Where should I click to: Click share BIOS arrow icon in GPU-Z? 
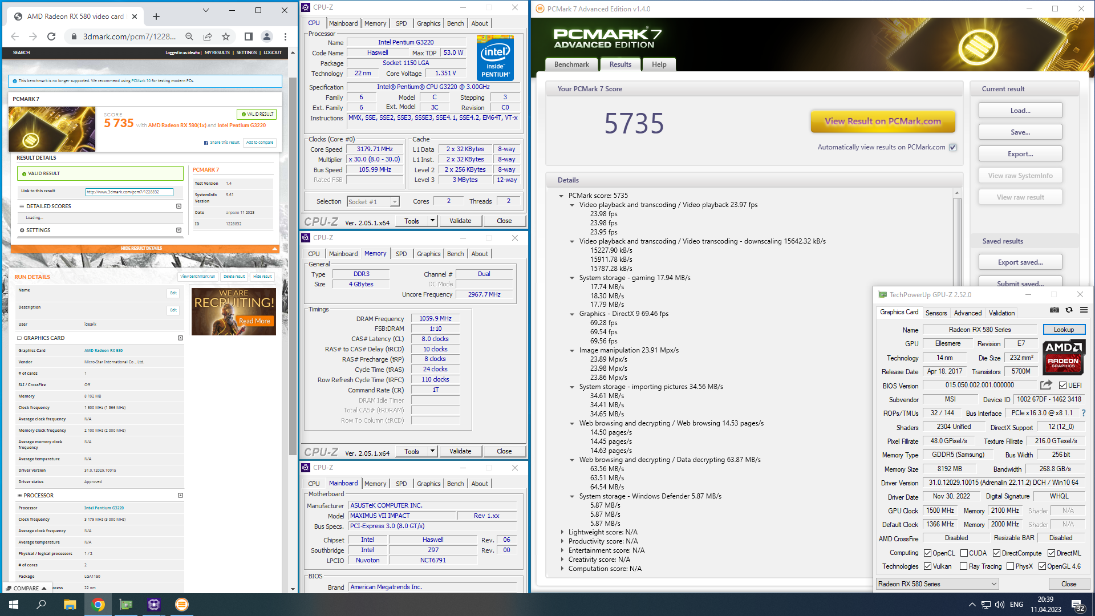[1046, 385]
